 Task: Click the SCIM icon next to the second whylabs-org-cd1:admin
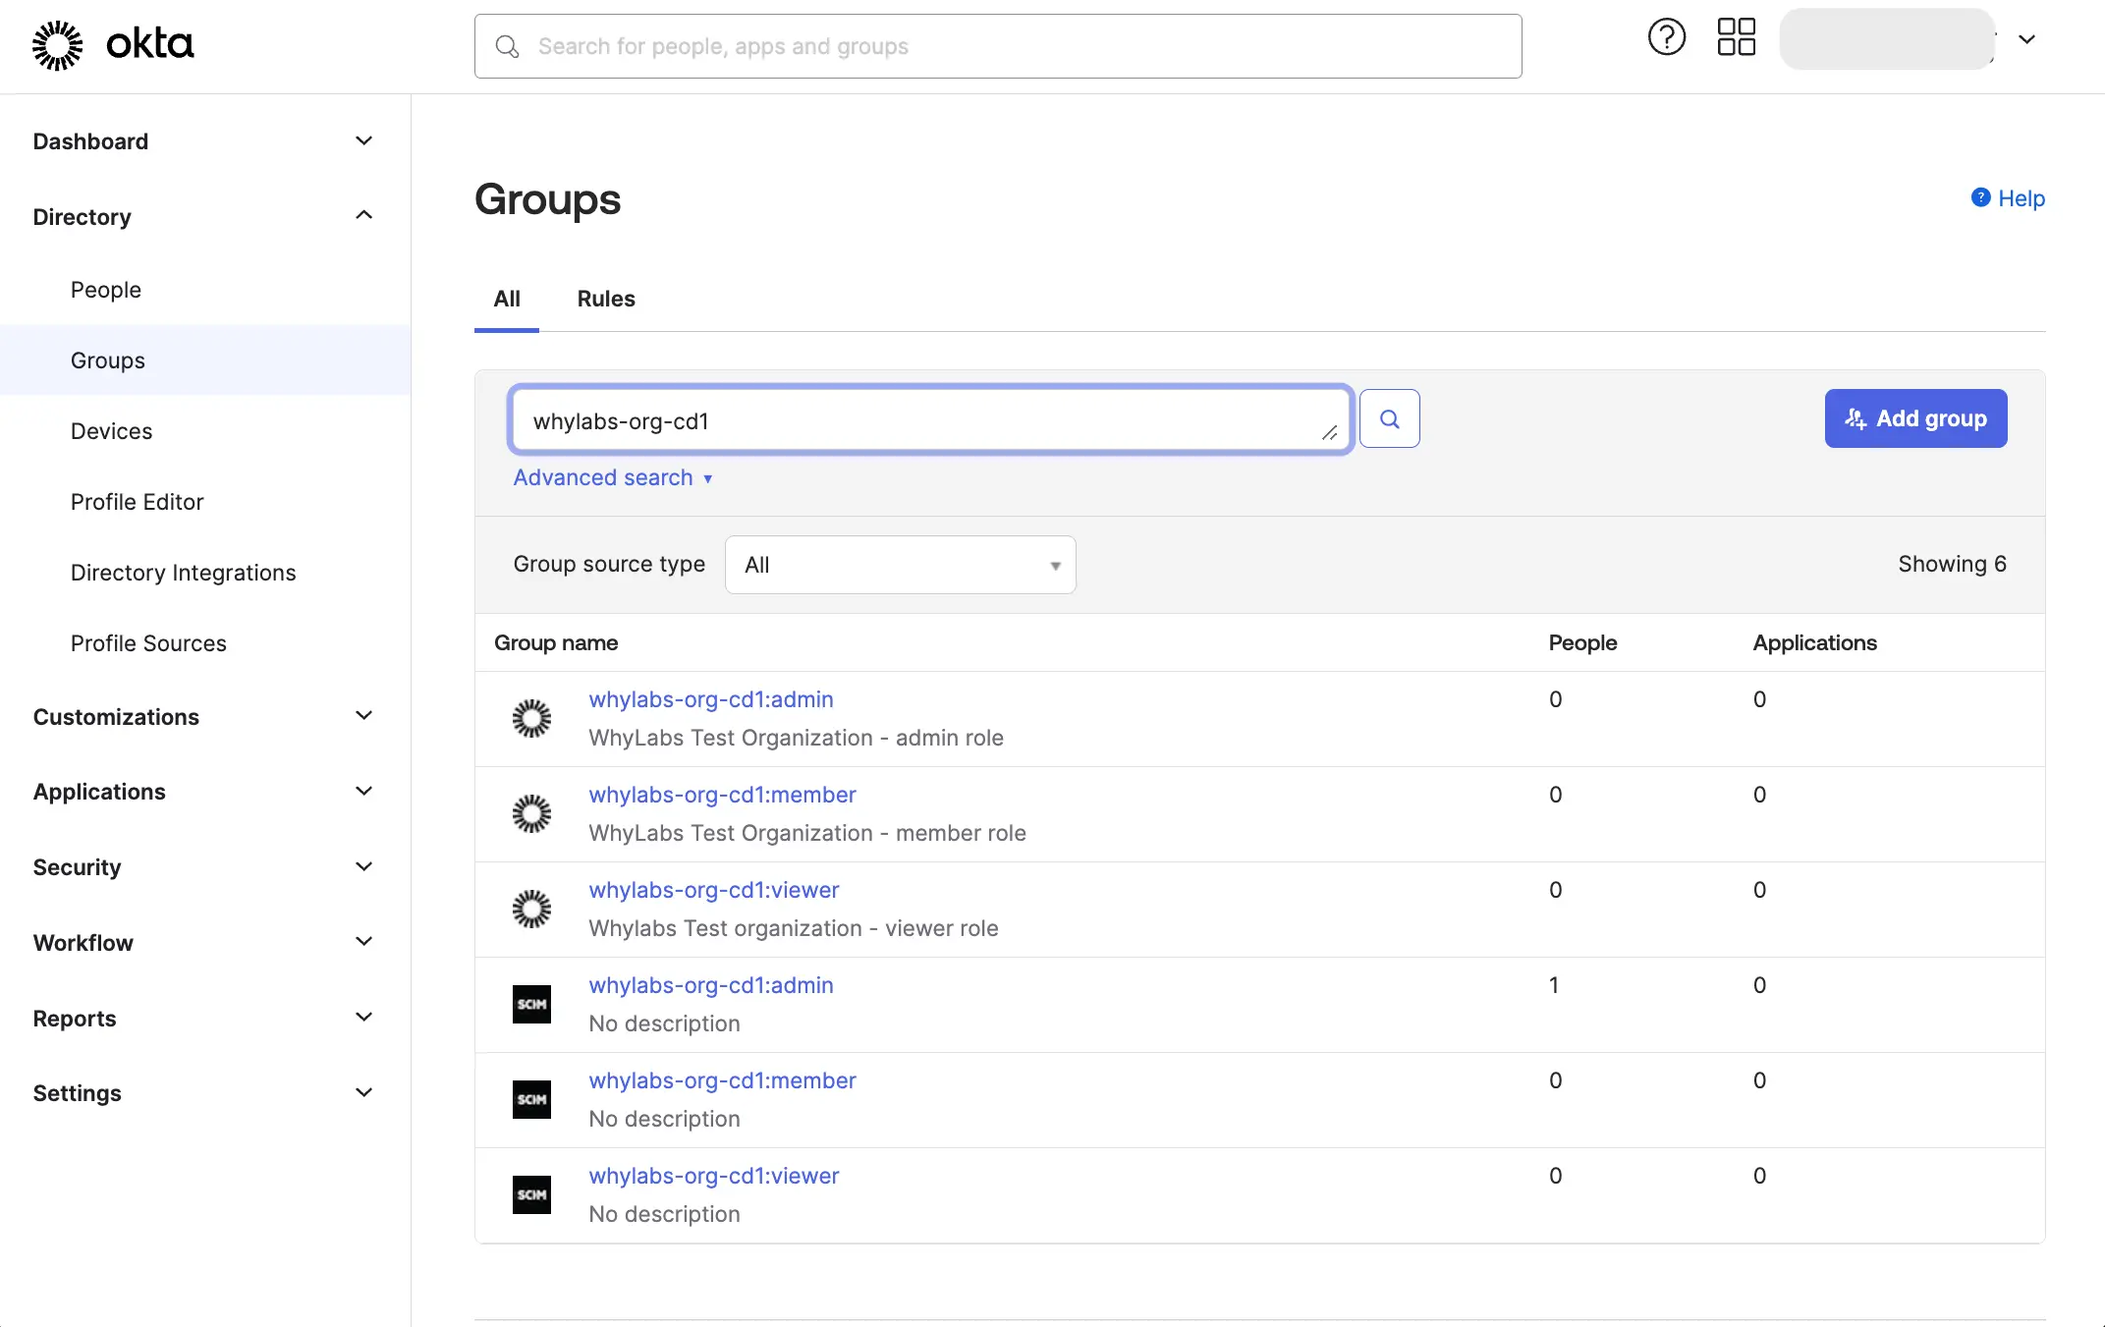[x=531, y=1004]
